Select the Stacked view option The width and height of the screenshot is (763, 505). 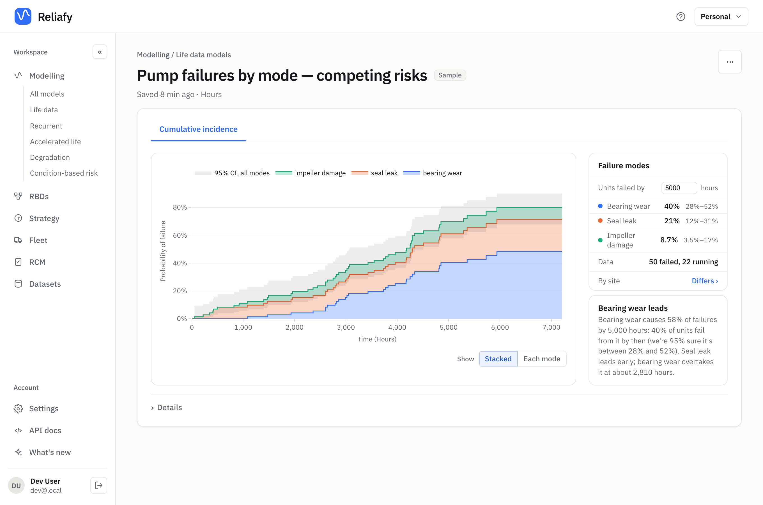(x=498, y=359)
